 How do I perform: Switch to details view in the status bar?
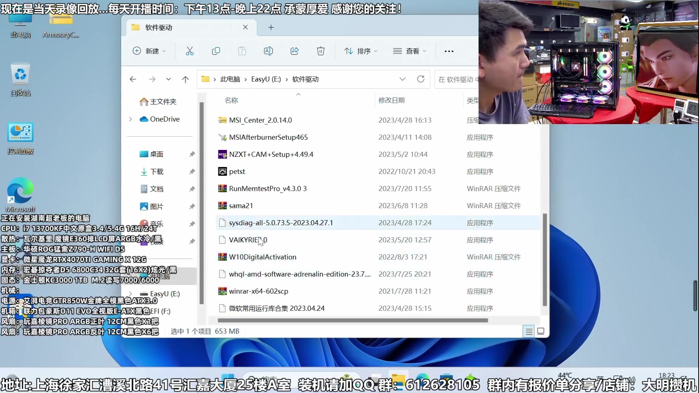(x=528, y=331)
